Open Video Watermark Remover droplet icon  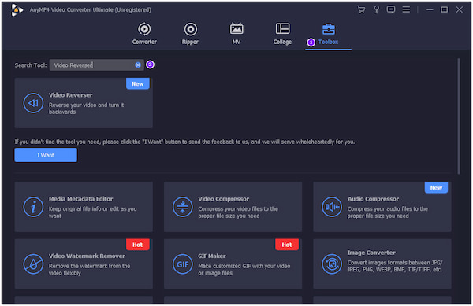33,264
